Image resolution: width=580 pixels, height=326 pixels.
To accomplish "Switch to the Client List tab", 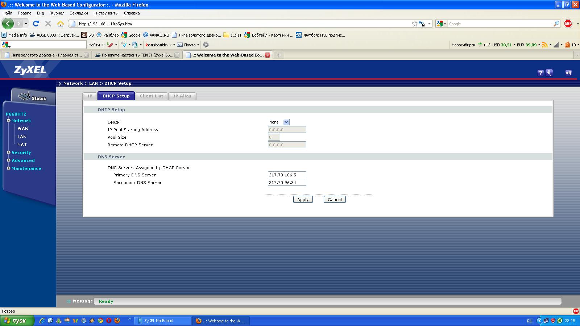I will [x=151, y=96].
